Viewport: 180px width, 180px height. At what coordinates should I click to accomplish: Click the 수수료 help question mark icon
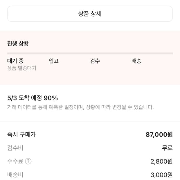(x=28, y=161)
